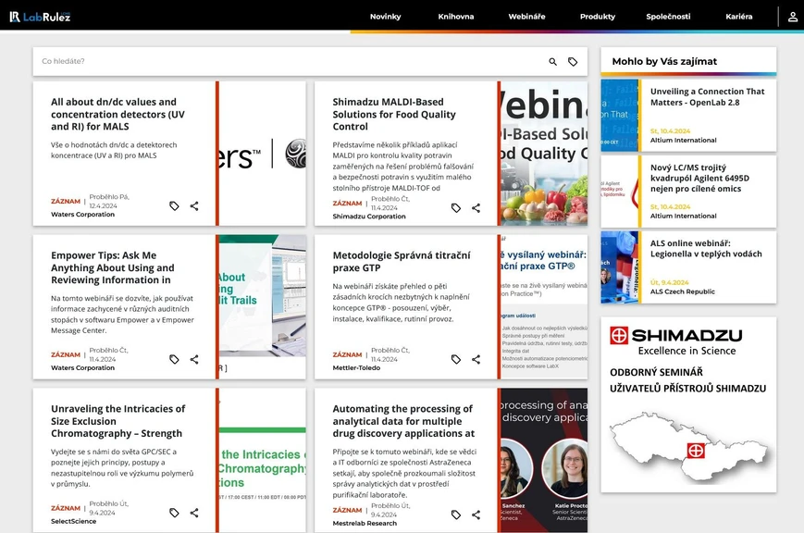This screenshot has width=804, height=533.
Task: Open the Knihovna menu
Action: (x=456, y=17)
